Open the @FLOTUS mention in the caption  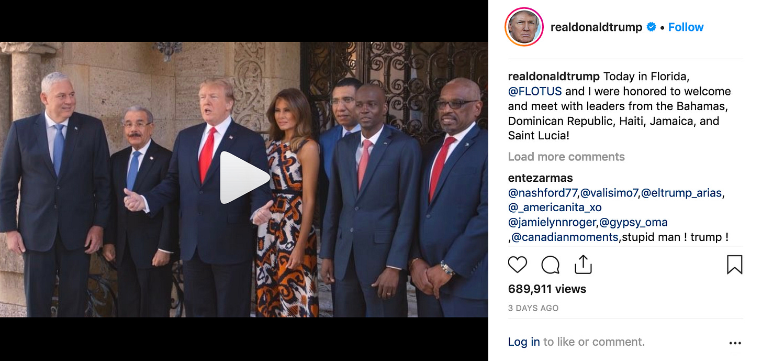[535, 91]
